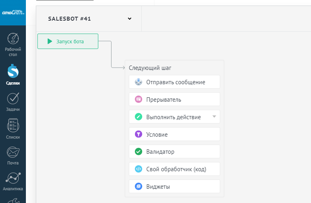Click the blue Виджеты icon
This screenshot has height=203, width=311.
139,186
